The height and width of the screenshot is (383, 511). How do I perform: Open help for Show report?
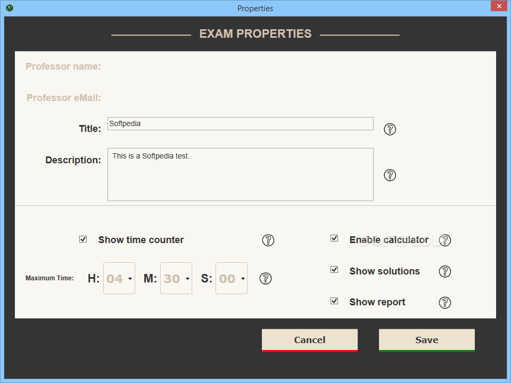445,303
